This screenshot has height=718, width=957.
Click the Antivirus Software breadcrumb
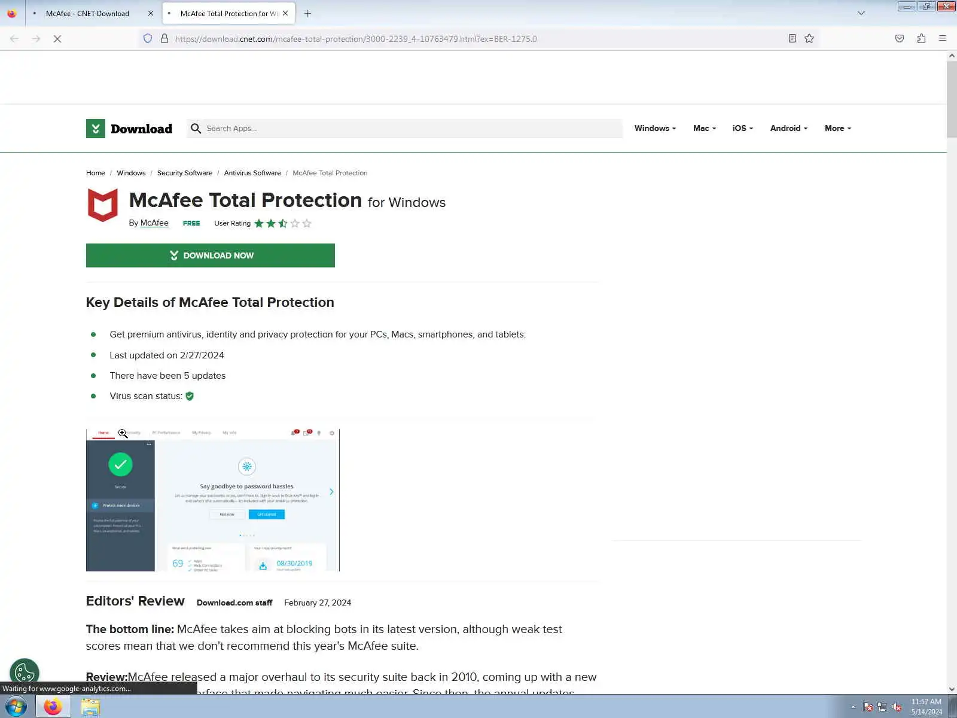pyautogui.click(x=252, y=173)
